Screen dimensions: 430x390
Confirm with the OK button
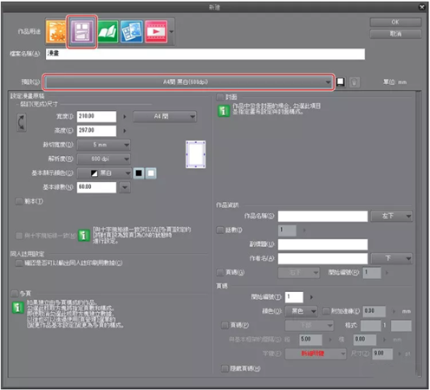pyautogui.click(x=395, y=23)
